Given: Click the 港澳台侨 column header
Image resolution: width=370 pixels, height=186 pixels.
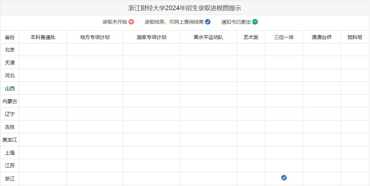Looking at the screenshot, I should pyautogui.click(x=322, y=37).
